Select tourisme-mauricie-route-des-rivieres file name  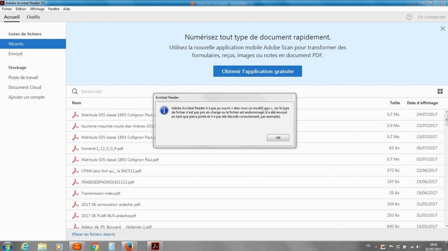[117, 126]
